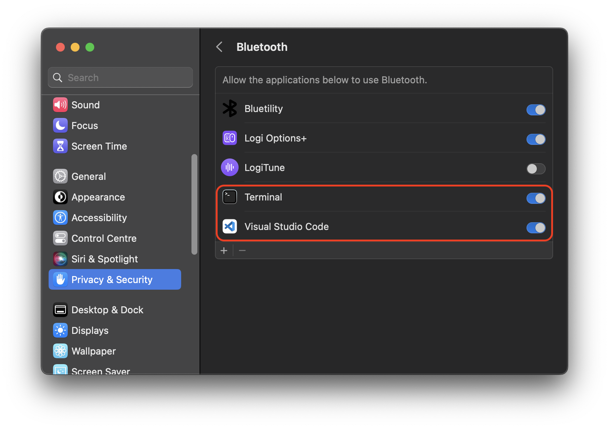Open Siri & Spotlight settings
Viewport: 609px width, 429px height.
click(x=105, y=259)
